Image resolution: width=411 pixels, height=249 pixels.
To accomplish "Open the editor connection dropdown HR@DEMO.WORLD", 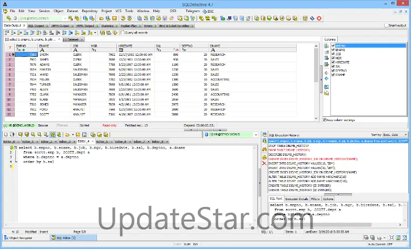I will (x=256, y=135).
